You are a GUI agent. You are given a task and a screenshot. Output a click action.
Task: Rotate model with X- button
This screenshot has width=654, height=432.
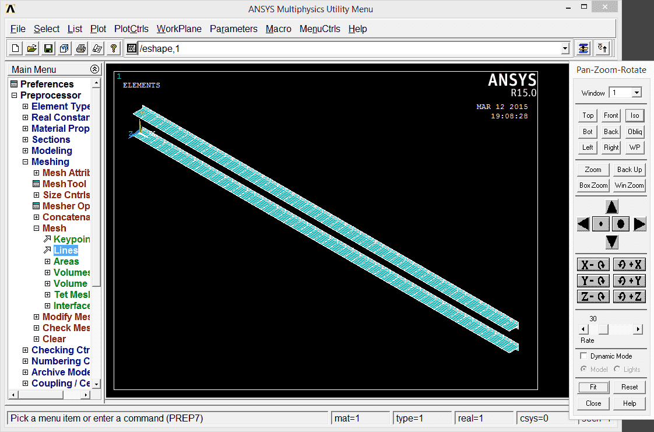click(593, 264)
